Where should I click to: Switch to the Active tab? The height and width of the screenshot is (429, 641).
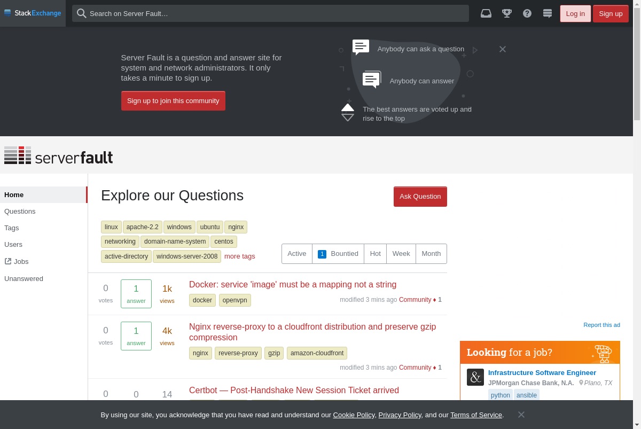(x=297, y=254)
